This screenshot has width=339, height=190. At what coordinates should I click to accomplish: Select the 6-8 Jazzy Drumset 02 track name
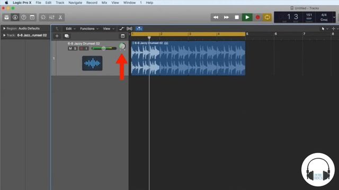click(x=84, y=43)
